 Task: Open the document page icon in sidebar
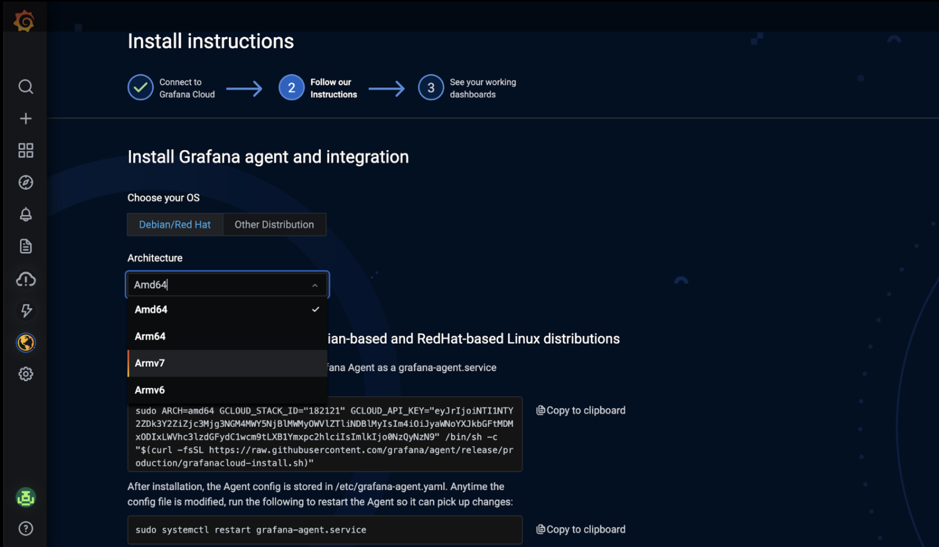[25, 246]
